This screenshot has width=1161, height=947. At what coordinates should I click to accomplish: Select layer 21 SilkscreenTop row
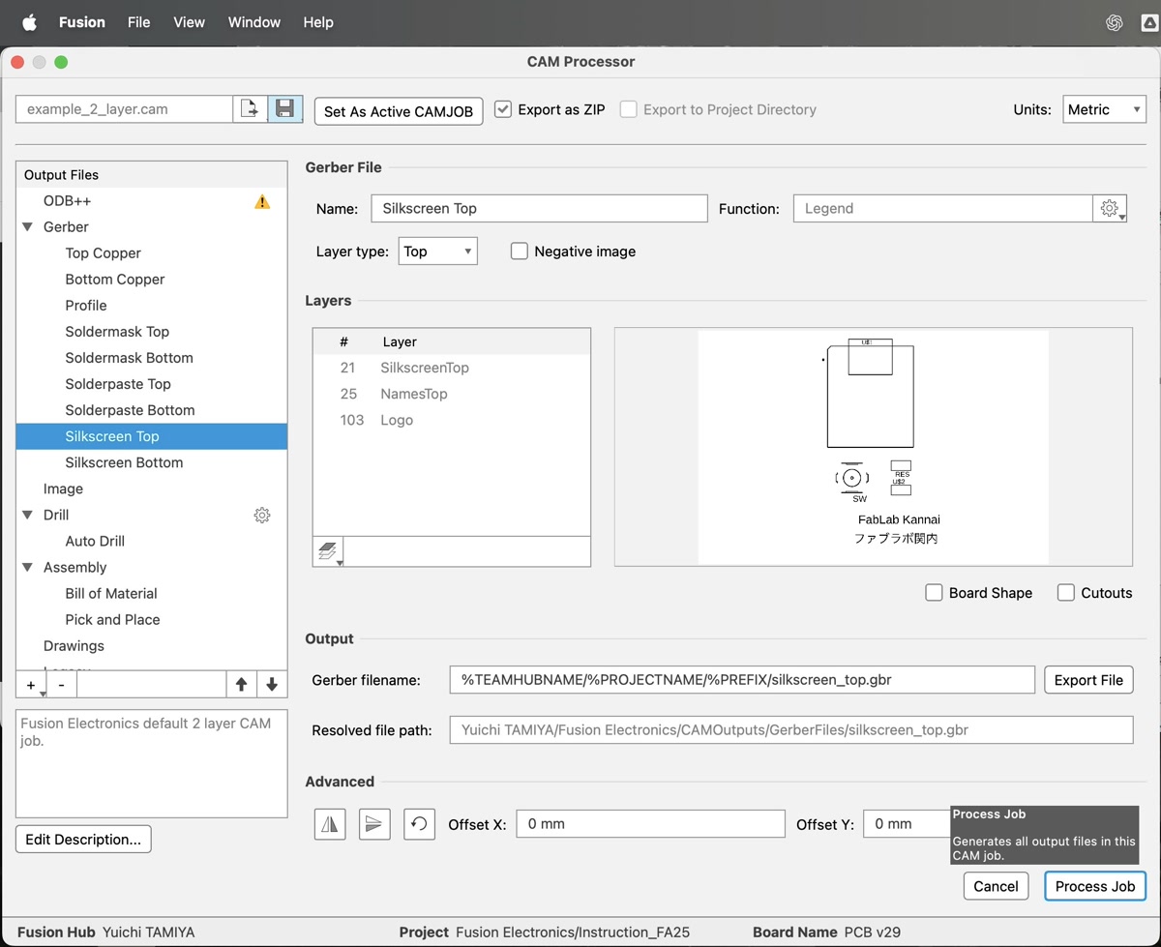click(x=452, y=368)
